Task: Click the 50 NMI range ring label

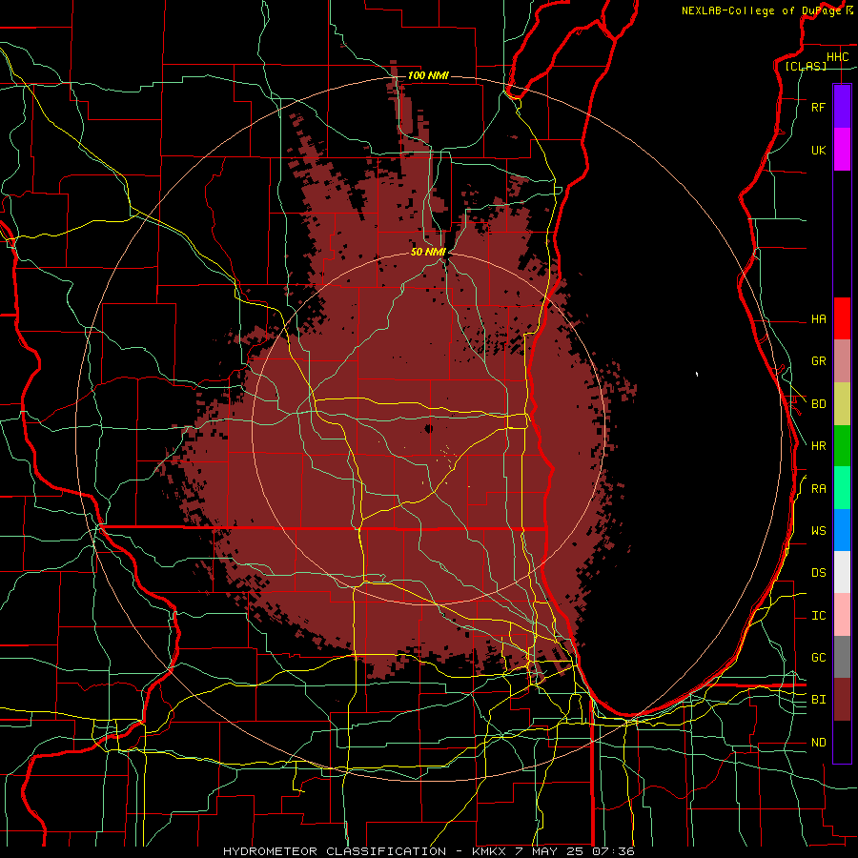Action: point(428,252)
